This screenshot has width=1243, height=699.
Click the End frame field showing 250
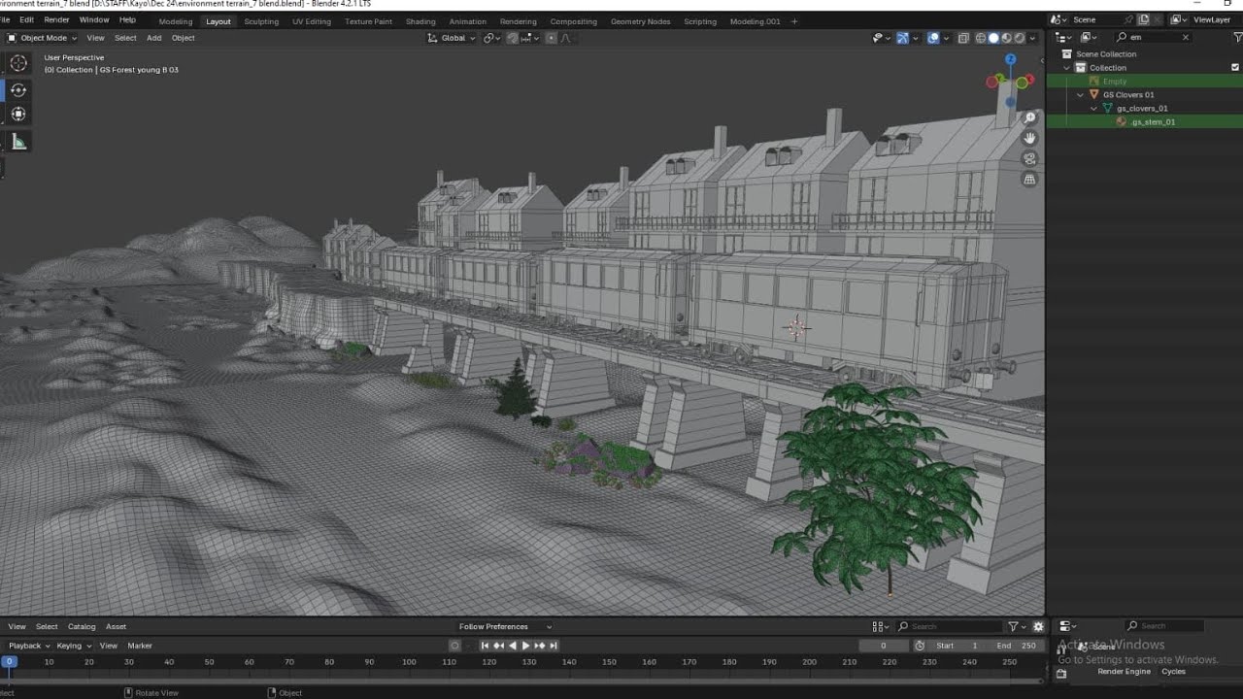[1018, 646]
